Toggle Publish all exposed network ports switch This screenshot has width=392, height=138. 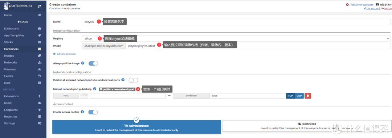133,80
